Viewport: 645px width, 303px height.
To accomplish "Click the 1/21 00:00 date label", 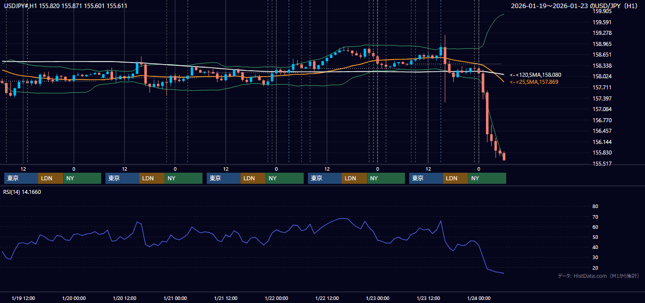I will [x=175, y=298].
